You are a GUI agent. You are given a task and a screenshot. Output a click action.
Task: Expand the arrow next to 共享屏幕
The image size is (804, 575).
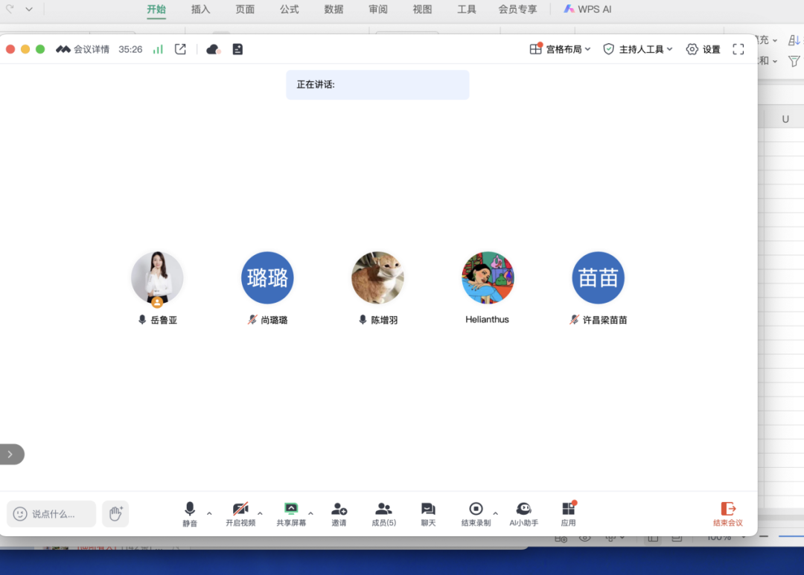(310, 513)
